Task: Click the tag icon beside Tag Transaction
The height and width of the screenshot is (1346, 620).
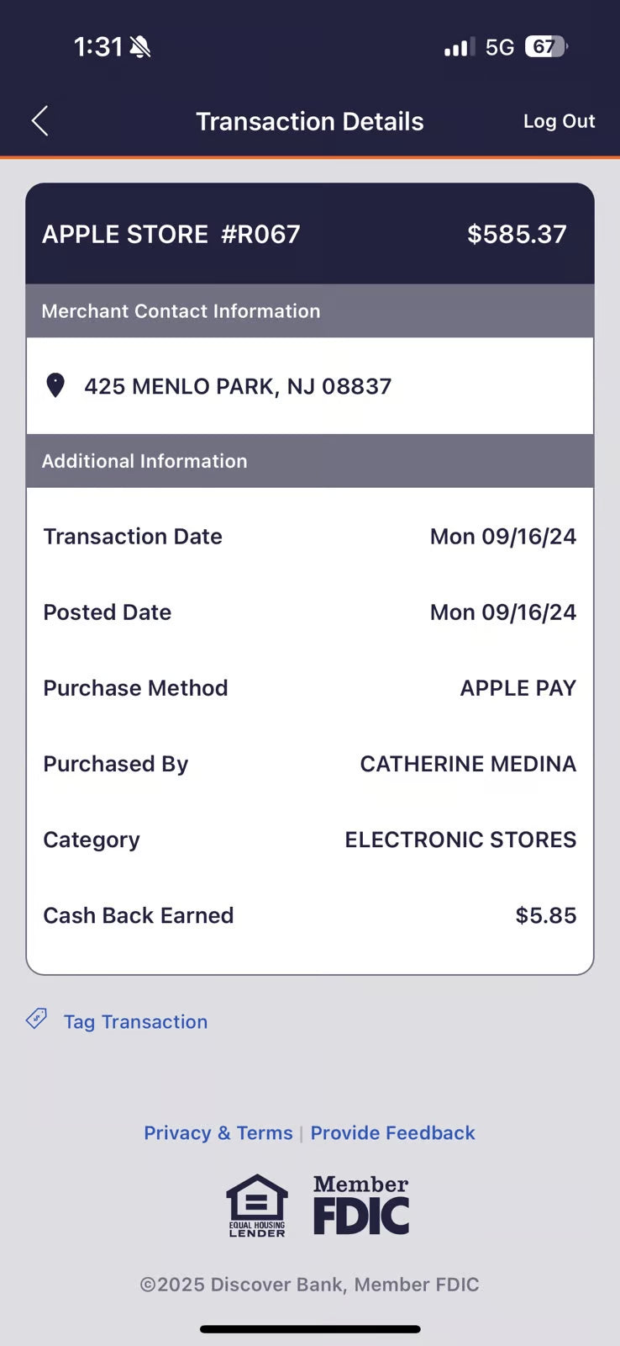Action: 36,1020
